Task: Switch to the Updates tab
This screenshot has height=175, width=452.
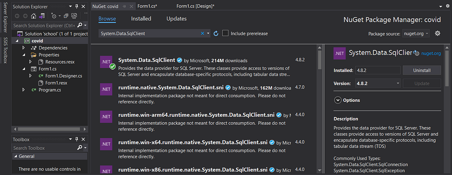Action: [x=176, y=19]
